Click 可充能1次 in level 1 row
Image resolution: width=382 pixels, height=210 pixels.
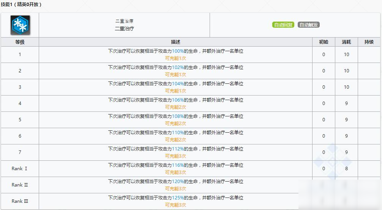click(x=175, y=58)
